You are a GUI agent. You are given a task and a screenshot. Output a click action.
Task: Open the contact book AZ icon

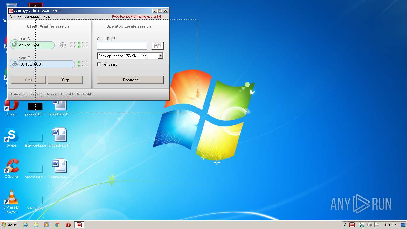pos(158,46)
